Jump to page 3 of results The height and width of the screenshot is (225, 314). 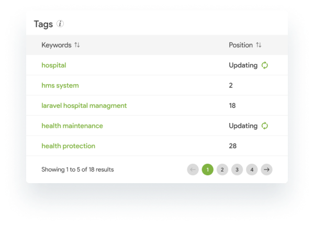[x=237, y=170]
